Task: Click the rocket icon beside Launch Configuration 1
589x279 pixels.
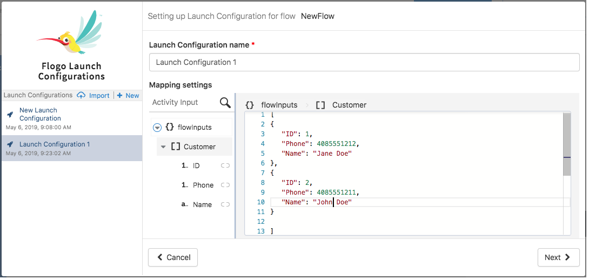Action: [x=10, y=144]
